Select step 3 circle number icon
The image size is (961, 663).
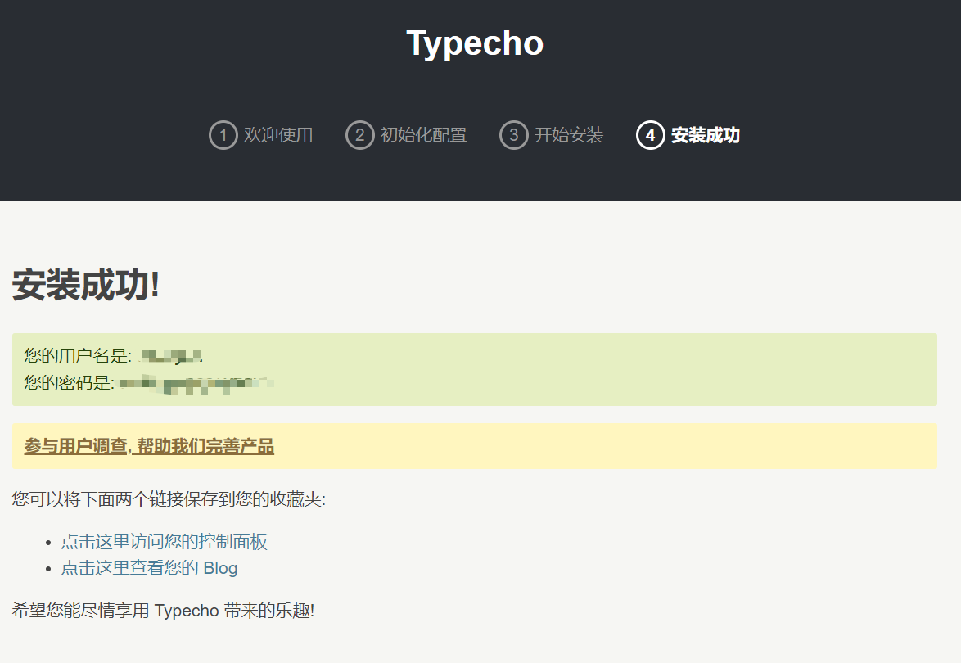pos(513,135)
